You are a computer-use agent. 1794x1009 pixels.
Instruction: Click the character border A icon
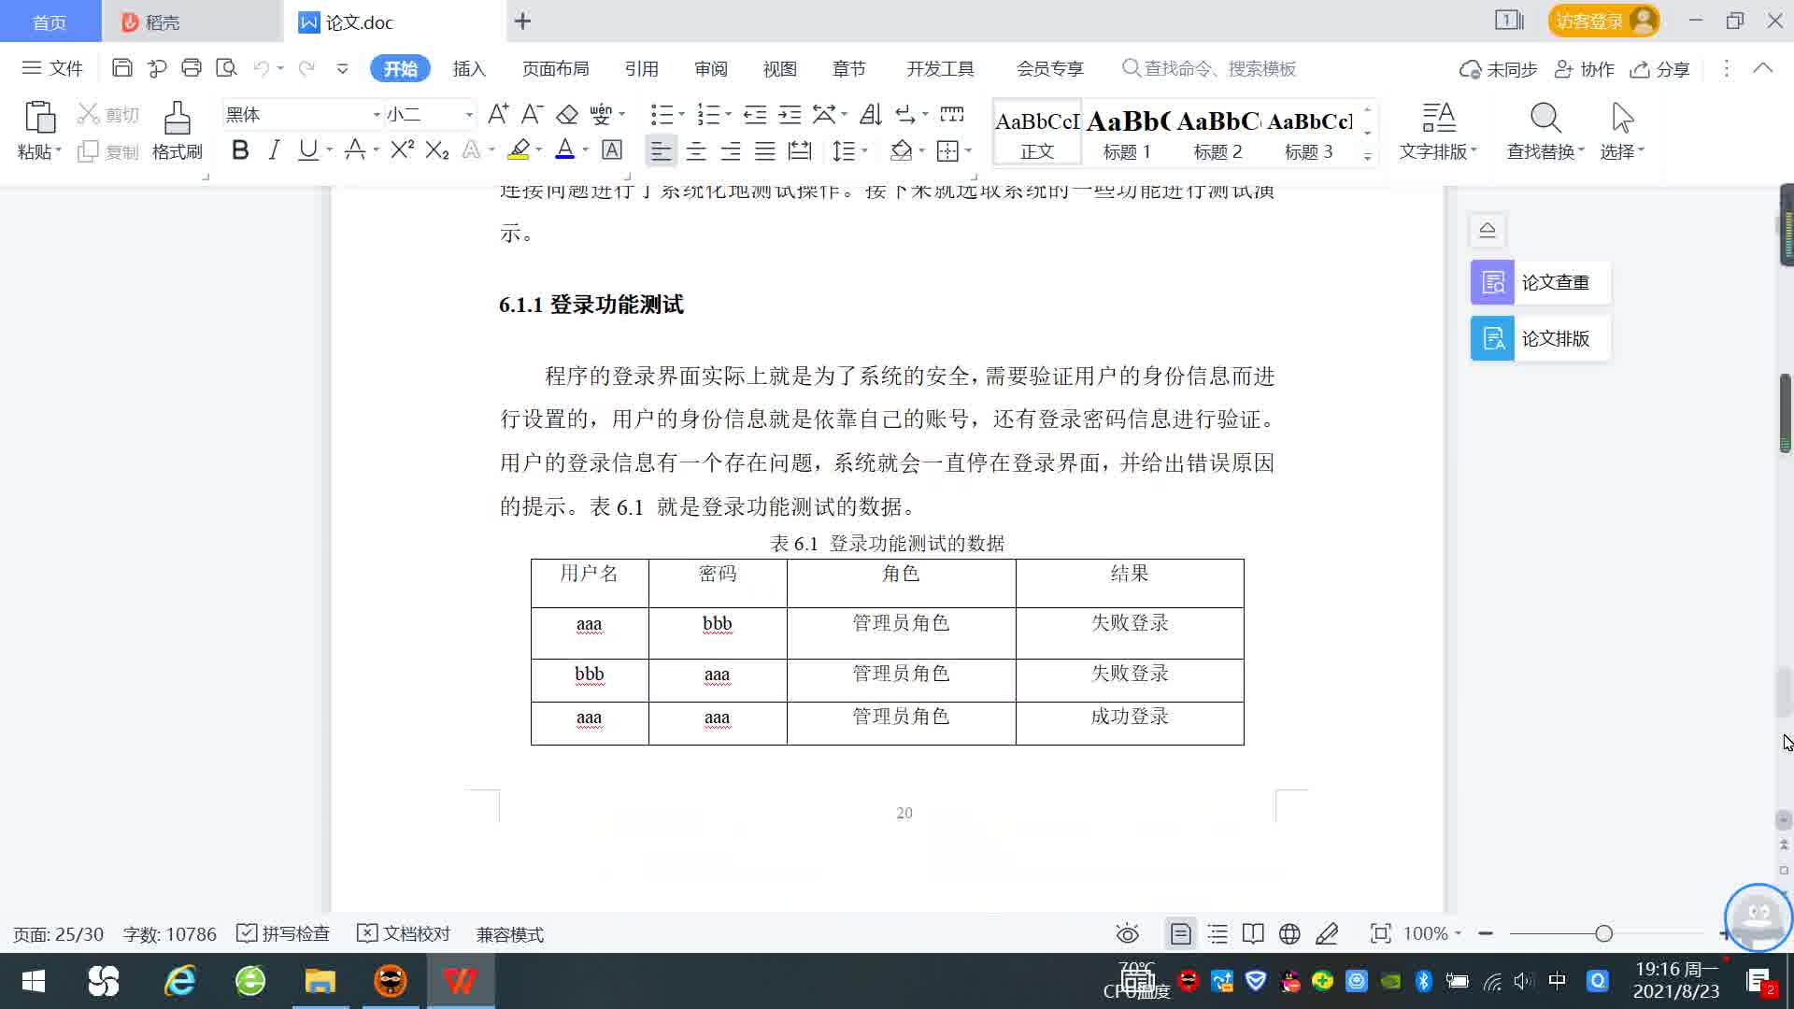click(x=612, y=149)
